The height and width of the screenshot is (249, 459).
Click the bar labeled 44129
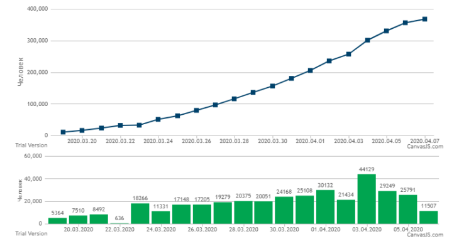(x=367, y=199)
